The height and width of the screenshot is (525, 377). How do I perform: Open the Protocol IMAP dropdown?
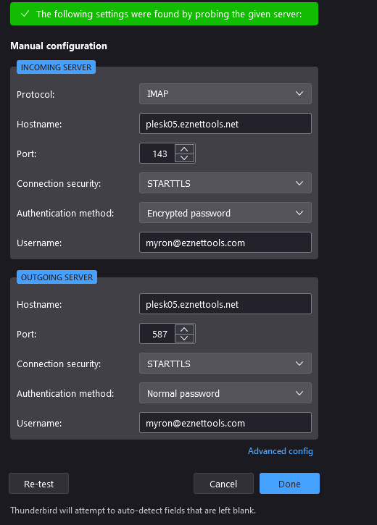coord(225,93)
